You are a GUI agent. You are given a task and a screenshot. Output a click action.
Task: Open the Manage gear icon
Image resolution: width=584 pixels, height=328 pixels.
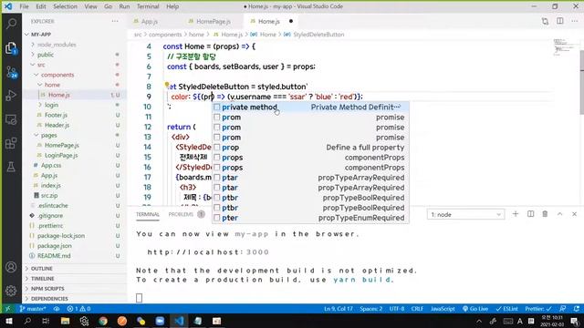11,291
